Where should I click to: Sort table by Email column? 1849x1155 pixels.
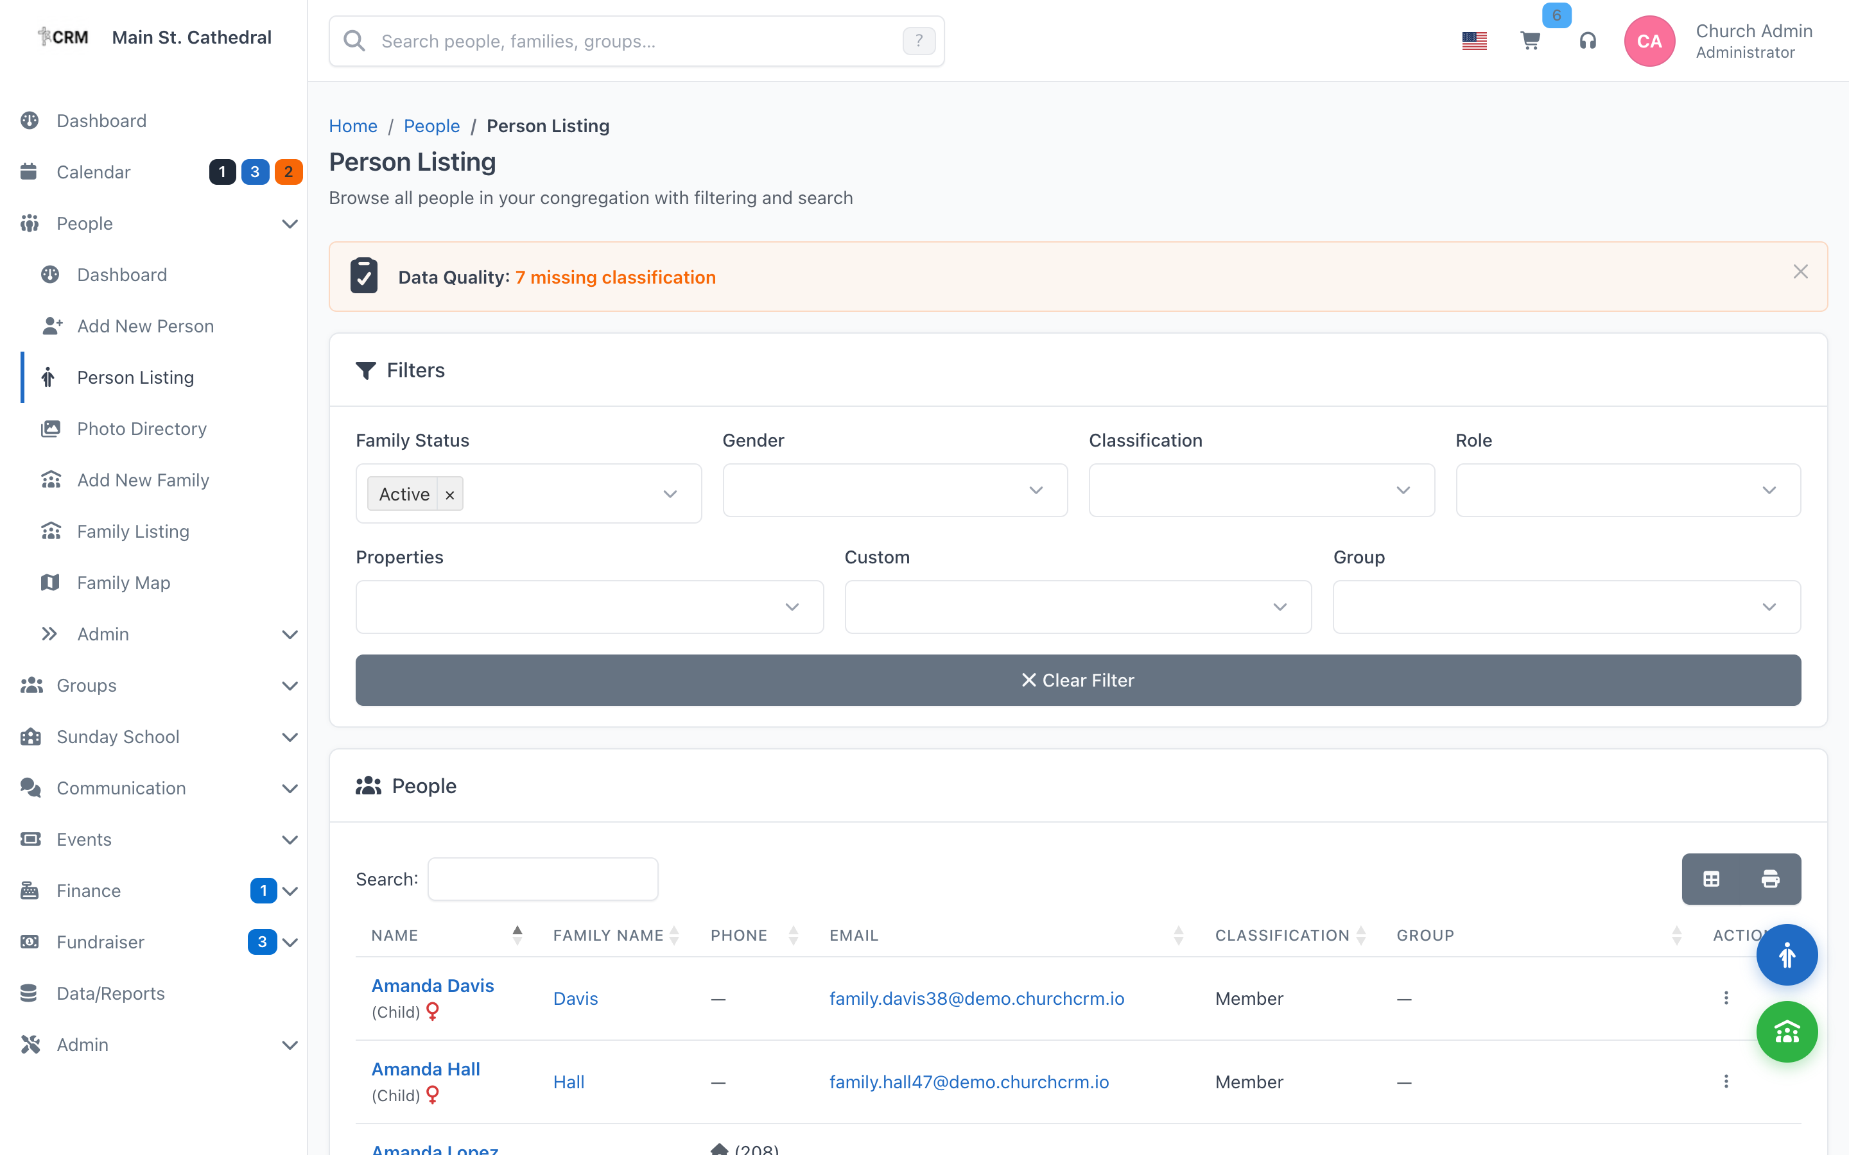(1179, 936)
